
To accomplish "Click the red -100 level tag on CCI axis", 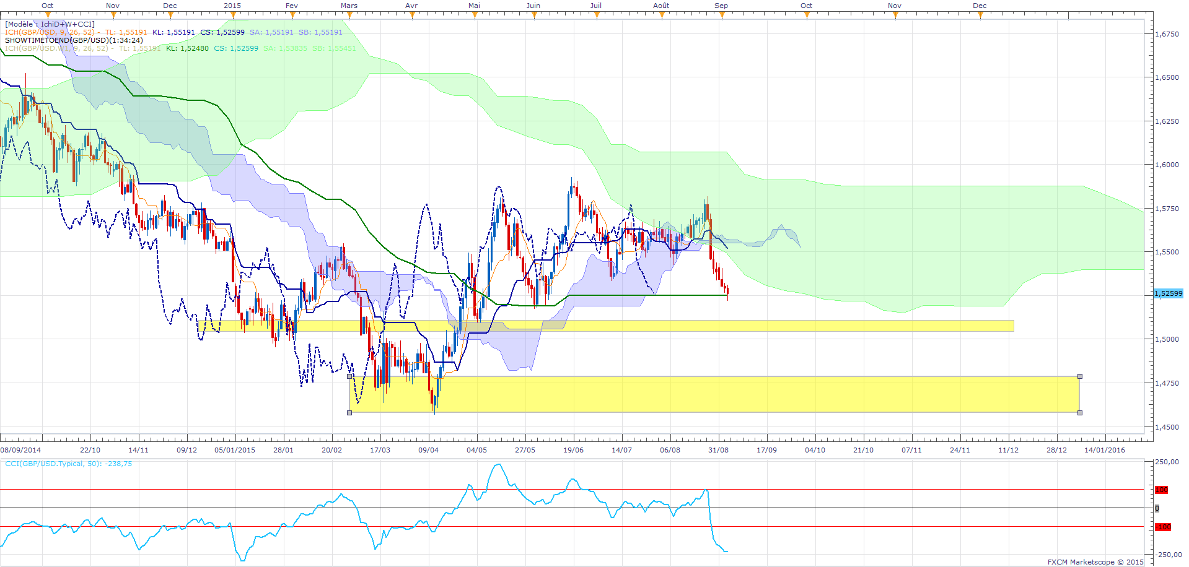I will tap(1163, 527).
